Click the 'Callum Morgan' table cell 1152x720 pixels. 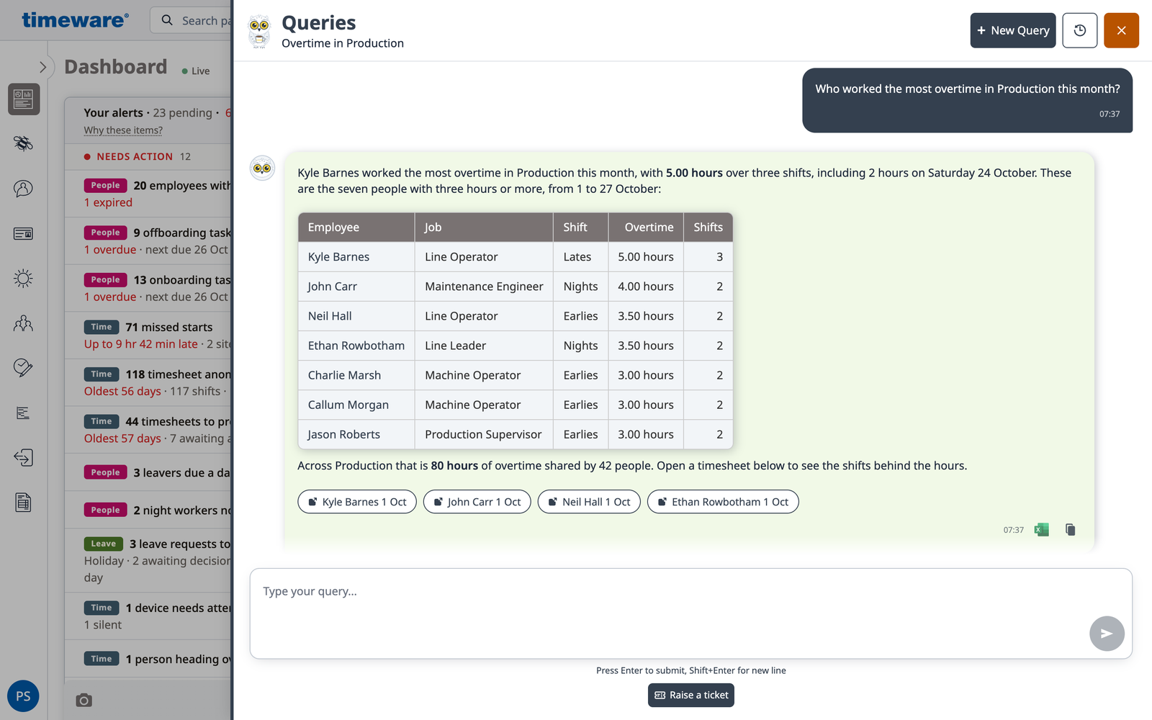pyautogui.click(x=356, y=405)
